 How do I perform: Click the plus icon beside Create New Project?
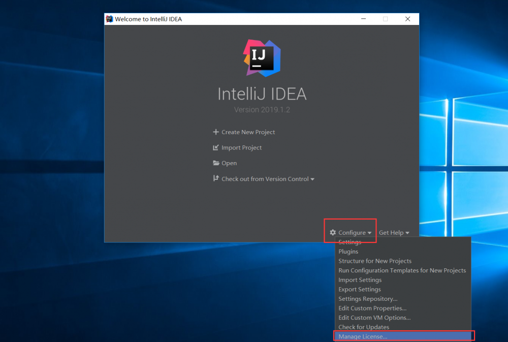coord(215,132)
